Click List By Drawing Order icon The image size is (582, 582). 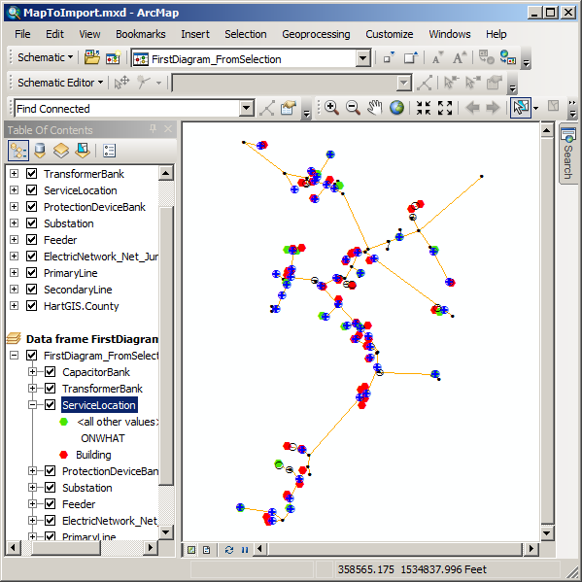[18, 151]
